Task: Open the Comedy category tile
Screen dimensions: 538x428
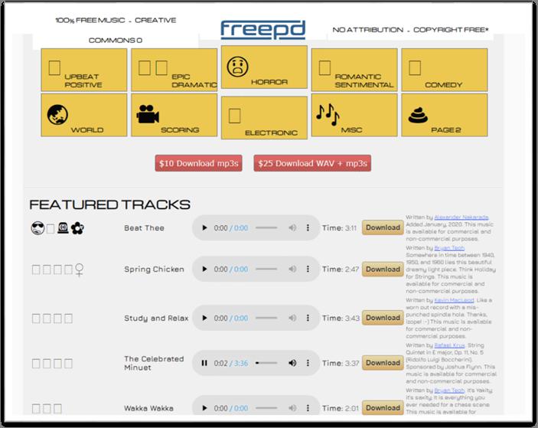Action: click(445, 70)
